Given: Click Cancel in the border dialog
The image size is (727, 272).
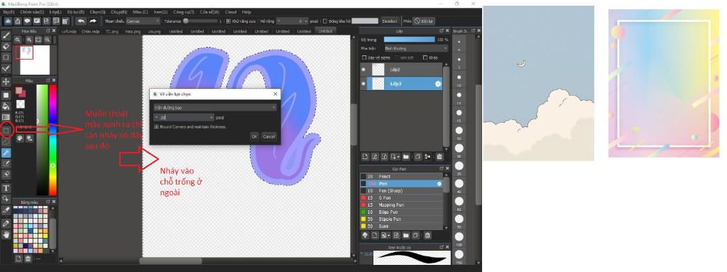Looking at the screenshot, I should 269,136.
